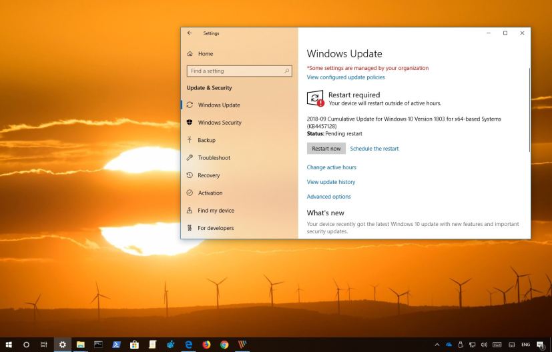Click volume speaker icon in tray
Viewport: 552px width, 352px height.
pos(484,345)
